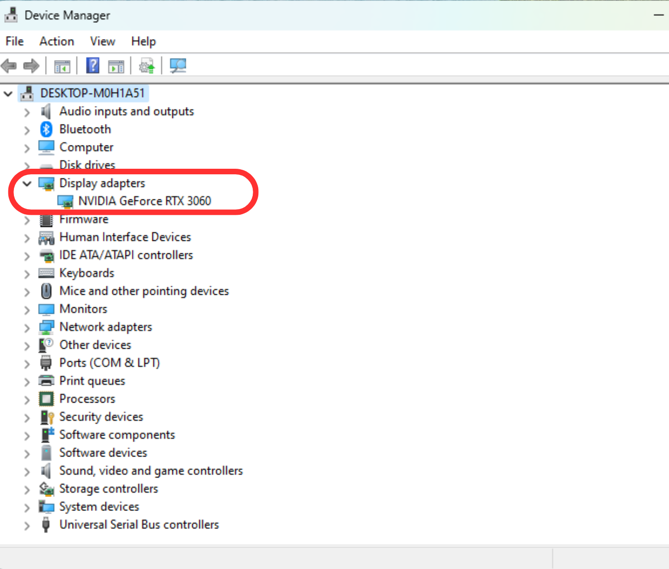This screenshot has width=669, height=569.
Task: Select the Software components puzzle icon
Action: click(47, 435)
